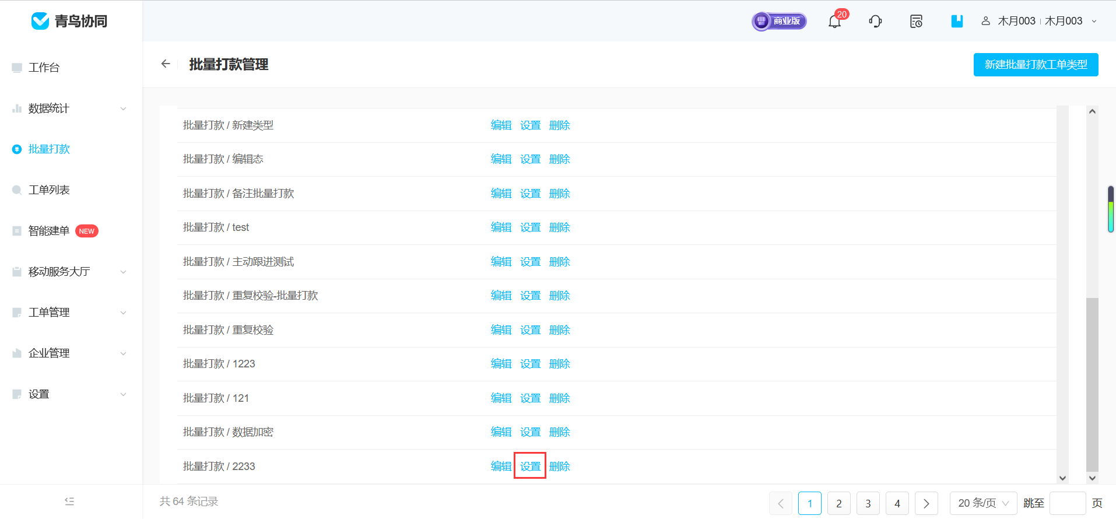The height and width of the screenshot is (519, 1116).
Task: Click the 工作台 sidebar icon
Action: 17,68
